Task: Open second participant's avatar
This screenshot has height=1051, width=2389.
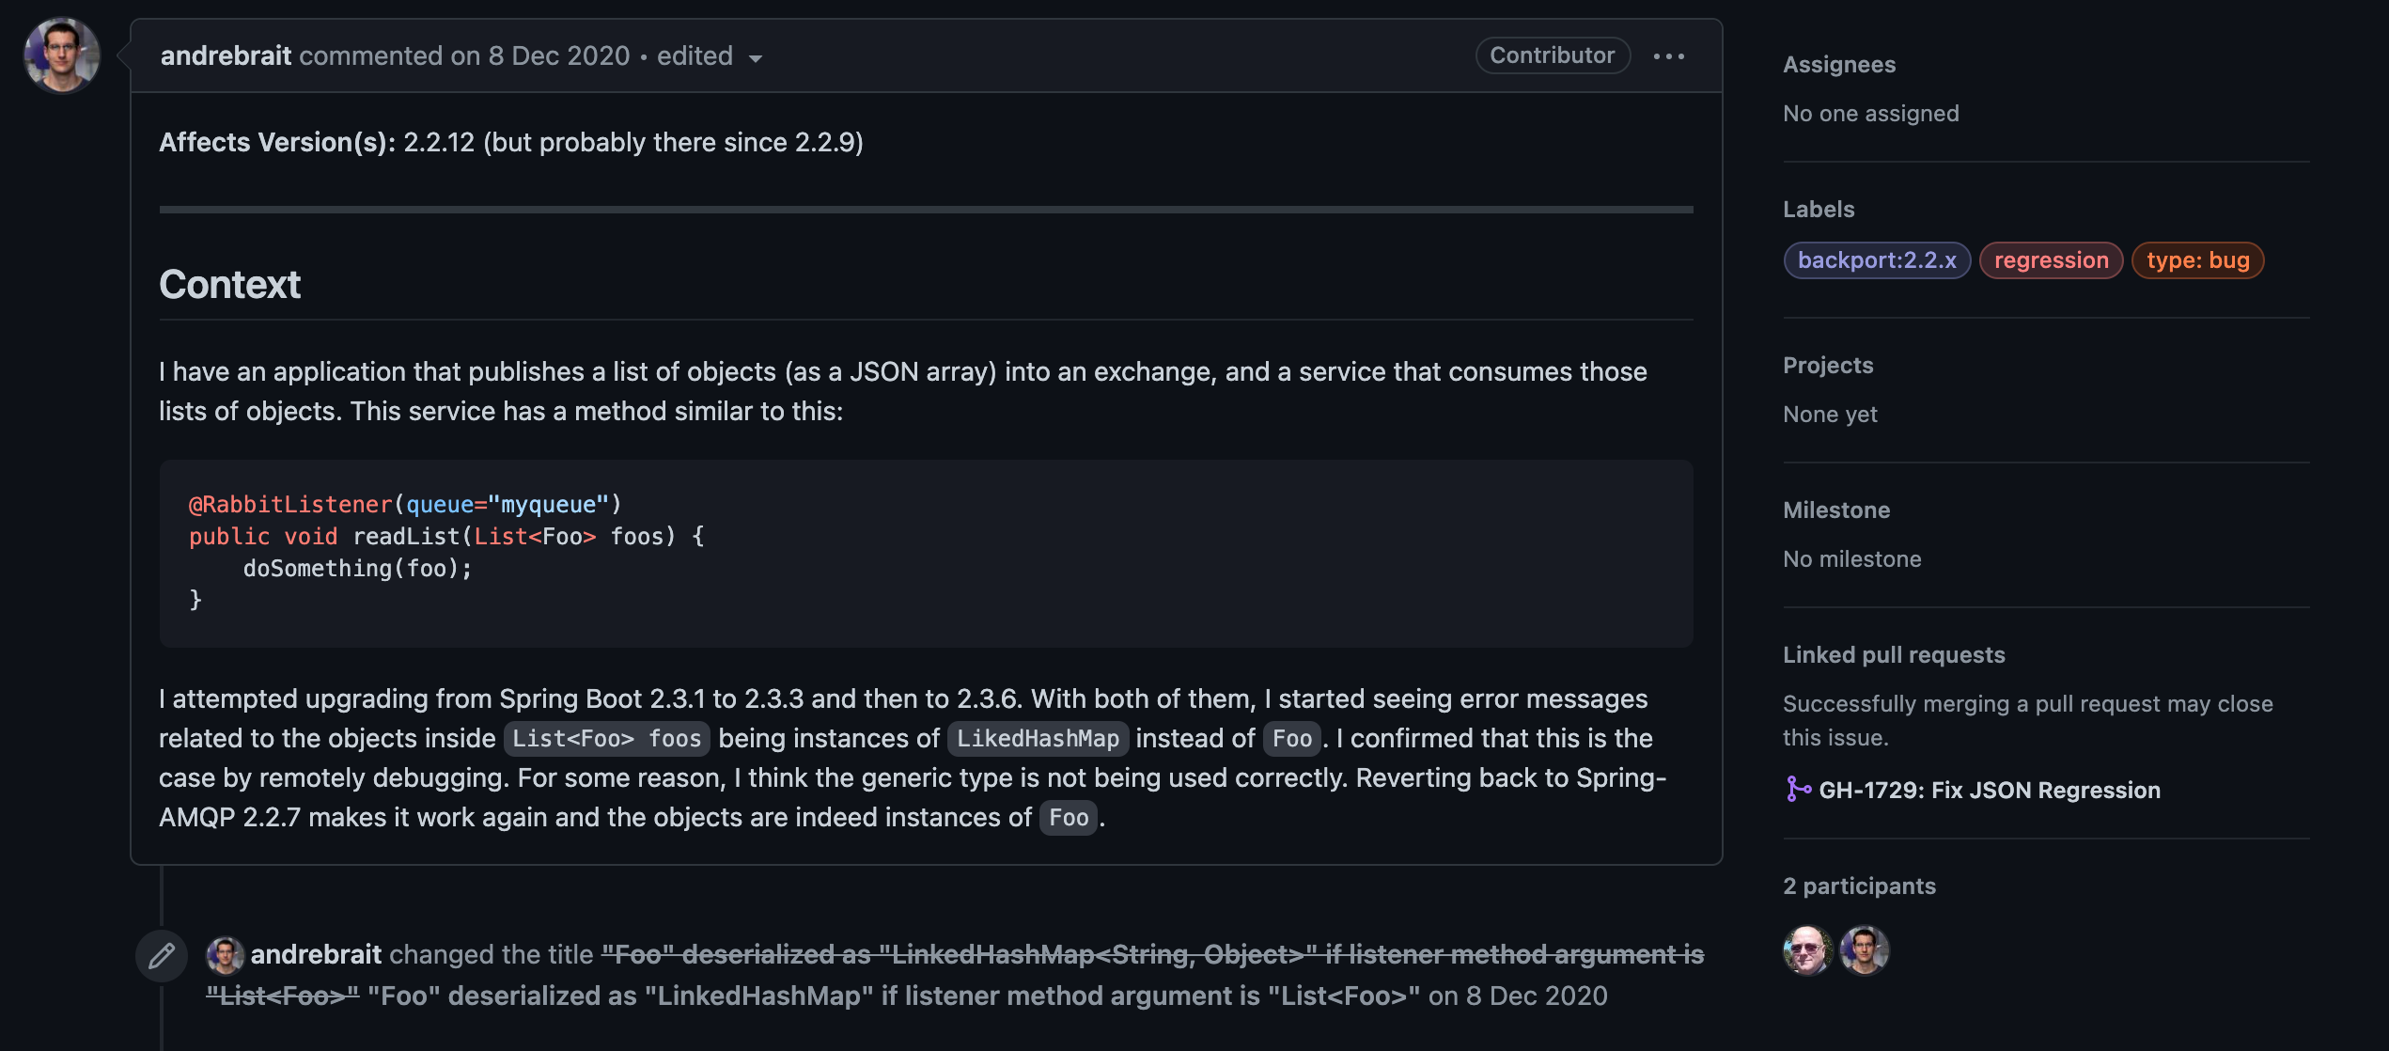Action: point(1865,950)
